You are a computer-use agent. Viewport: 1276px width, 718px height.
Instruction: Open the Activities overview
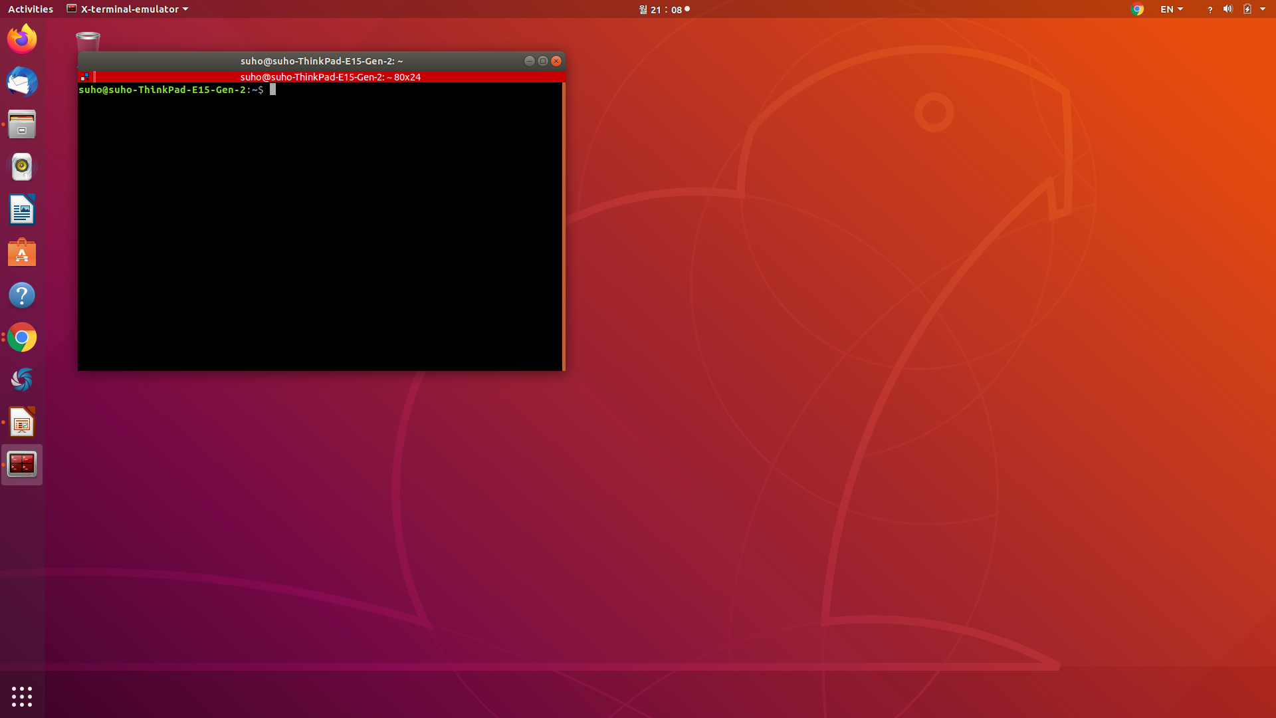(x=31, y=9)
